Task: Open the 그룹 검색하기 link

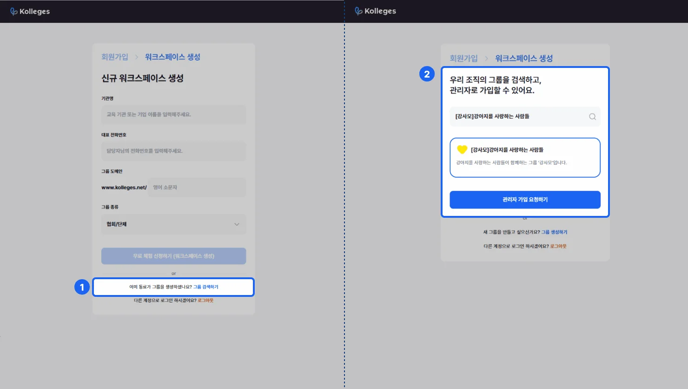Action: coord(205,287)
